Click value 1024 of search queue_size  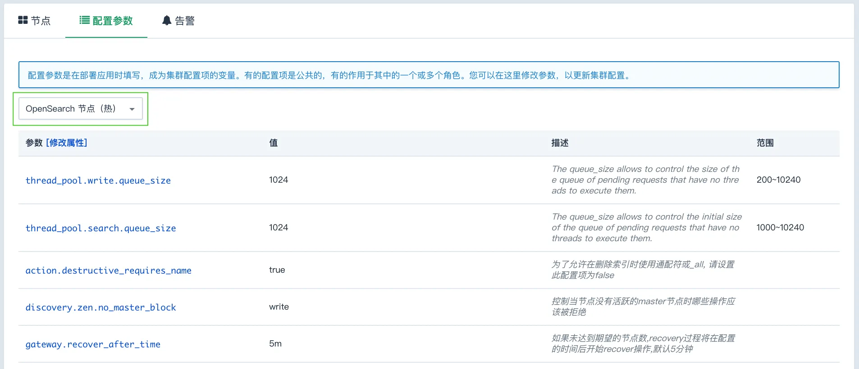(x=279, y=228)
